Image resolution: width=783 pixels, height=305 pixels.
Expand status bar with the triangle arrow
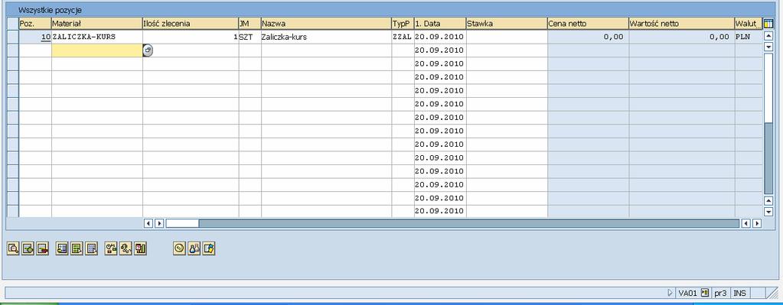[670, 293]
